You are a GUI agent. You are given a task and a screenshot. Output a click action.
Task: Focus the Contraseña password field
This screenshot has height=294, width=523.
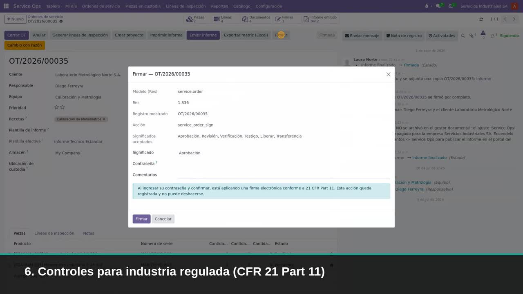point(284,164)
